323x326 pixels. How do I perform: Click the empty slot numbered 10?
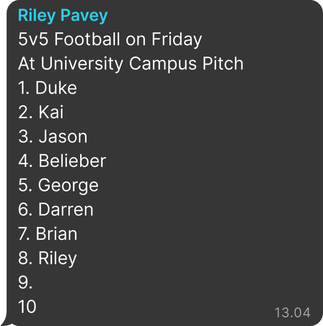27,307
